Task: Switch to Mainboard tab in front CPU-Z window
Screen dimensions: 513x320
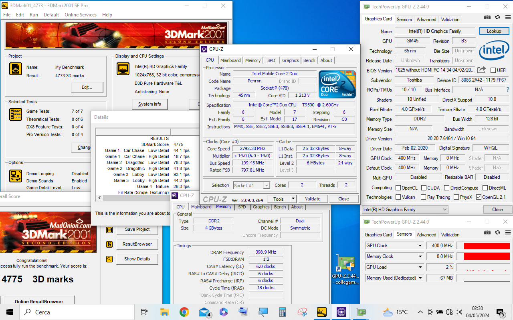Action: click(230, 60)
